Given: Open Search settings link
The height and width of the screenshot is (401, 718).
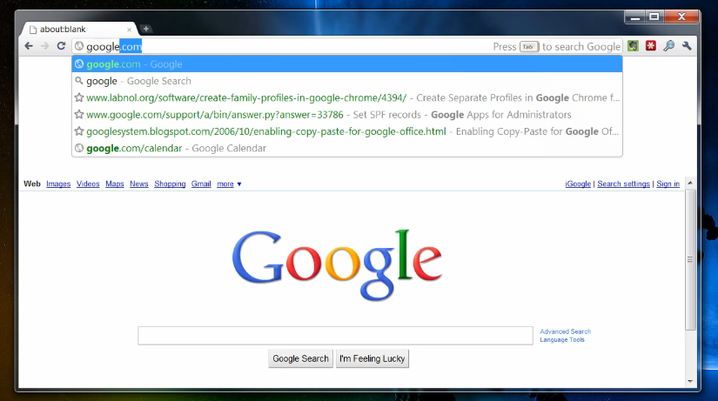Looking at the screenshot, I should 623,184.
